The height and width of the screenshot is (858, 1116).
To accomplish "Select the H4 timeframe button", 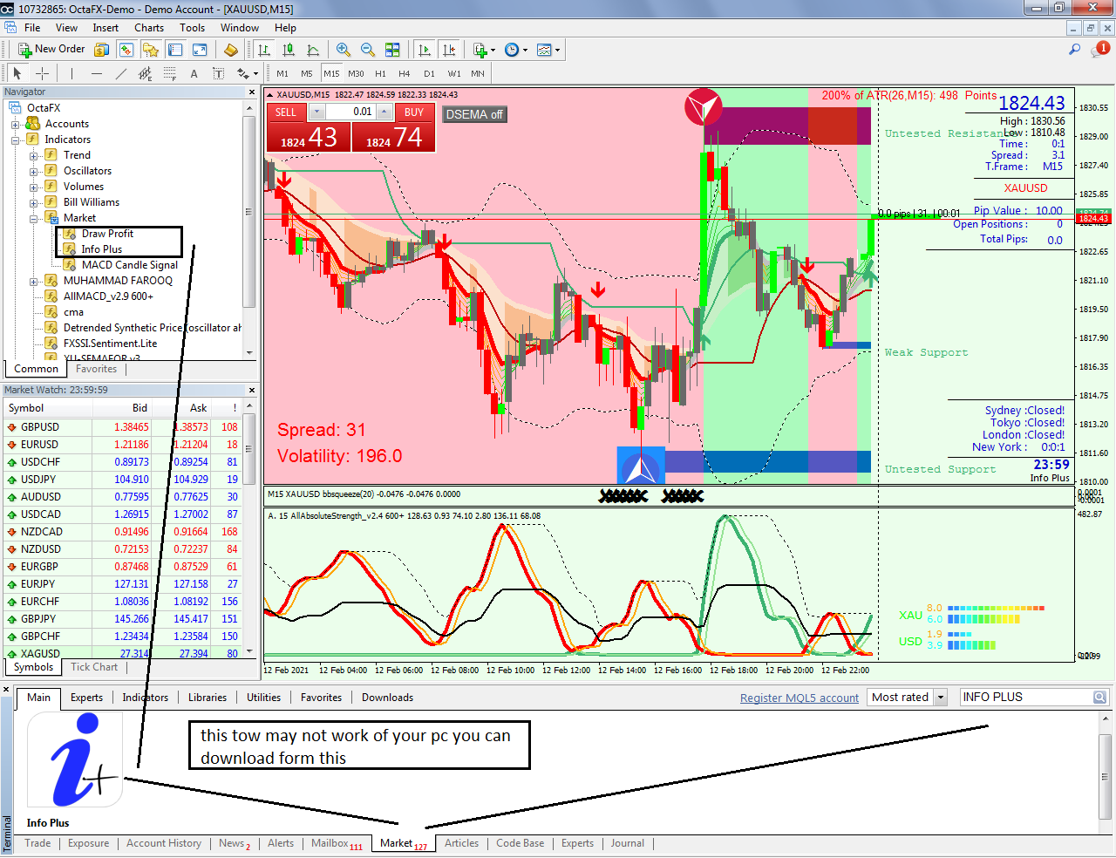I will pos(405,73).
